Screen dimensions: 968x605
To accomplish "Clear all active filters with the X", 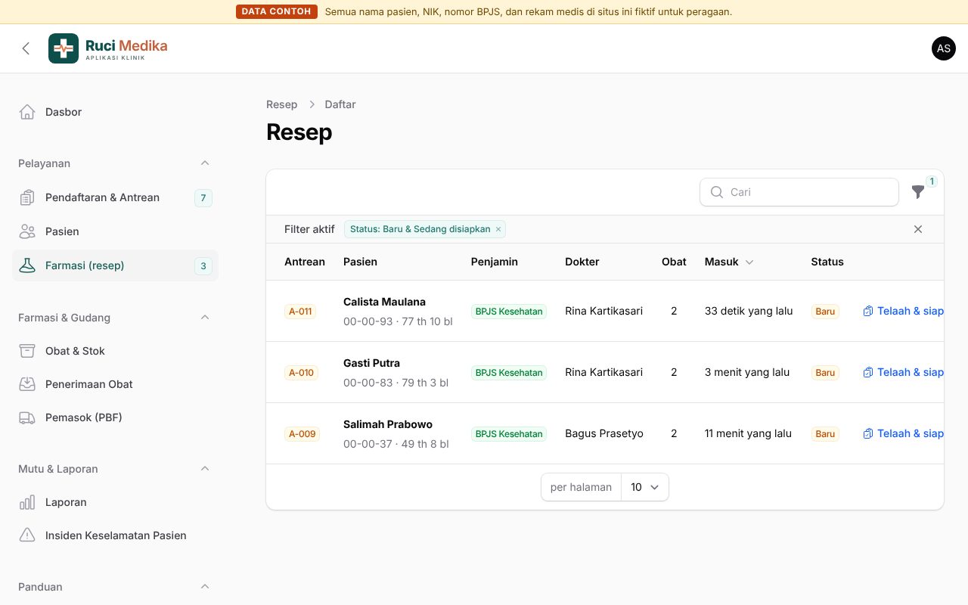I will click(918, 229).
